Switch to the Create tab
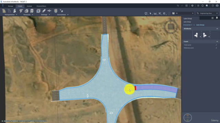 20,6
